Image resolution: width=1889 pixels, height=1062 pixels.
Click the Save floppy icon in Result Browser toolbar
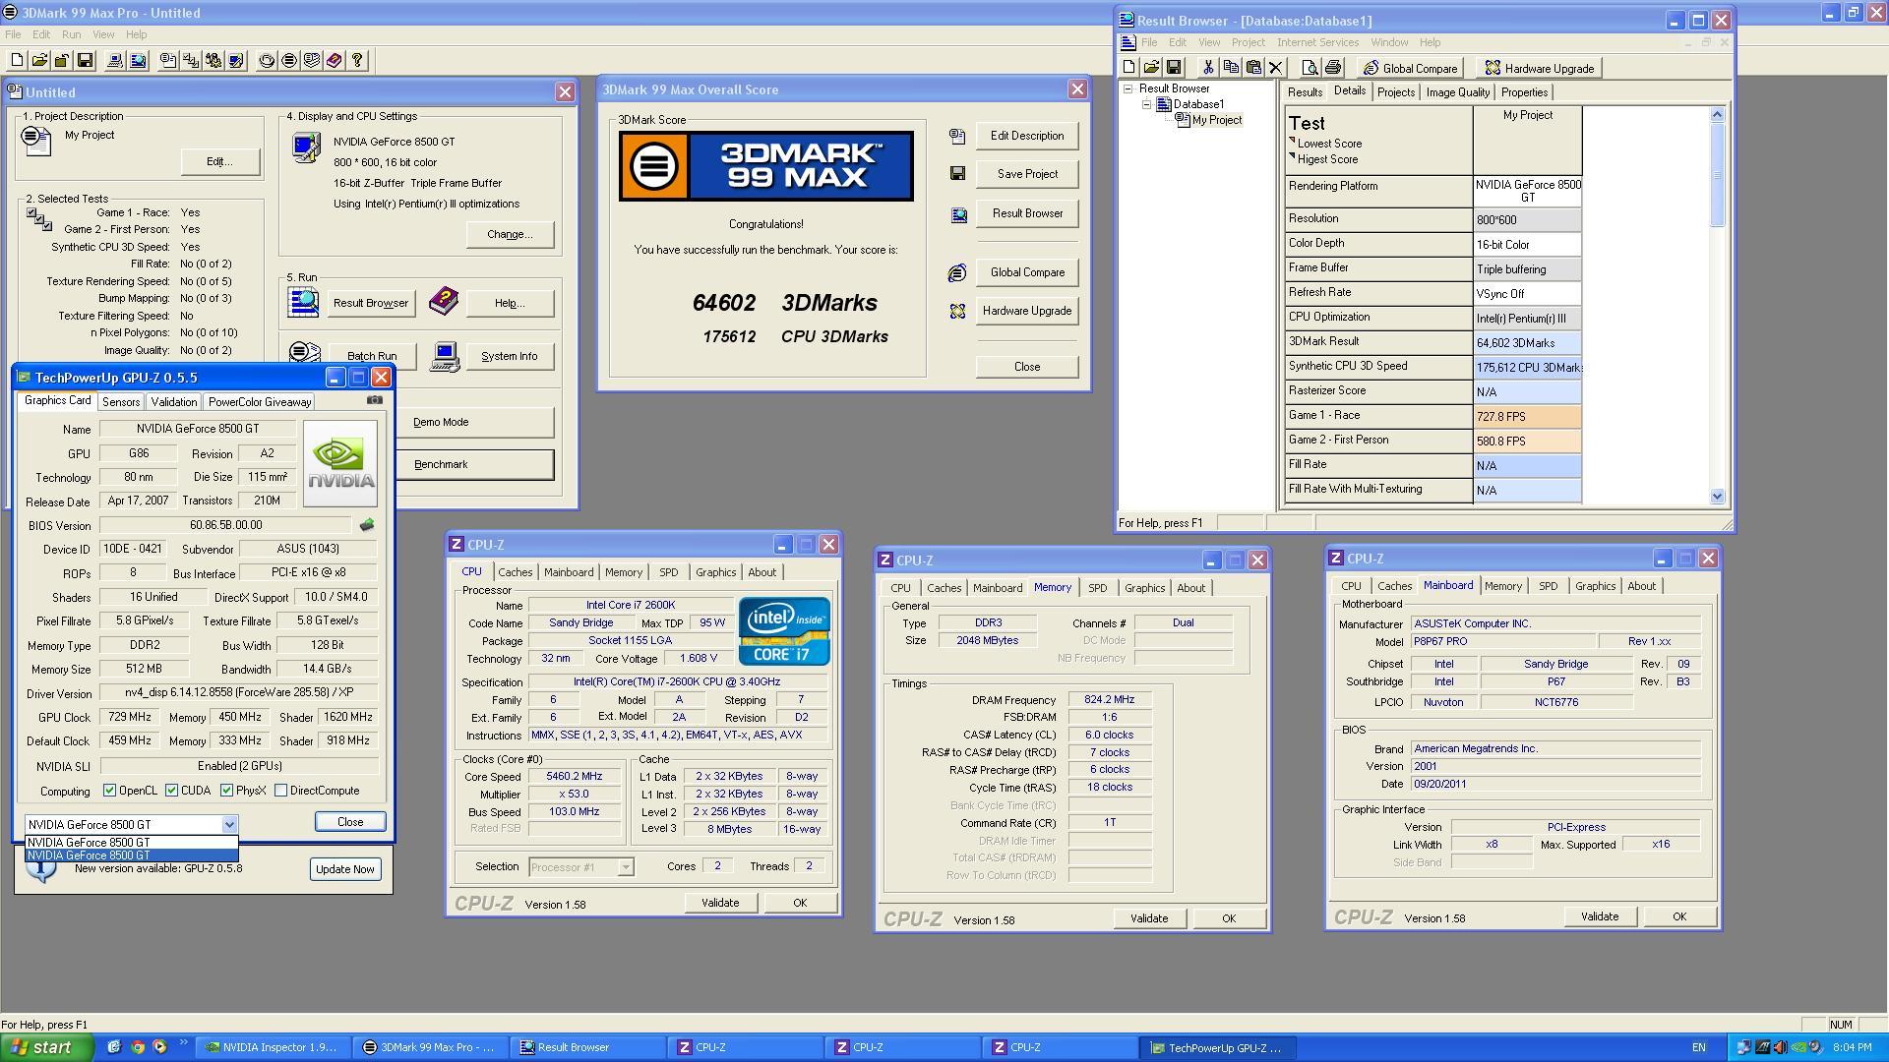point(1174,68)
